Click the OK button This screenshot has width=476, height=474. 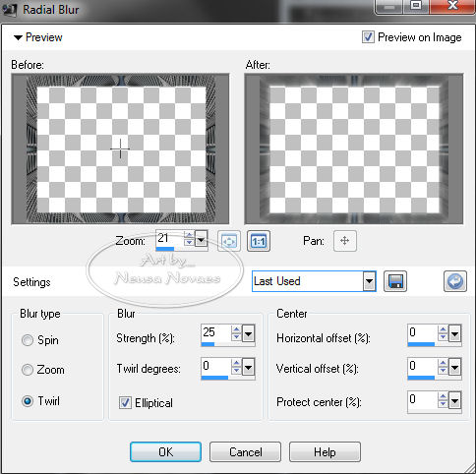(165, 451)
